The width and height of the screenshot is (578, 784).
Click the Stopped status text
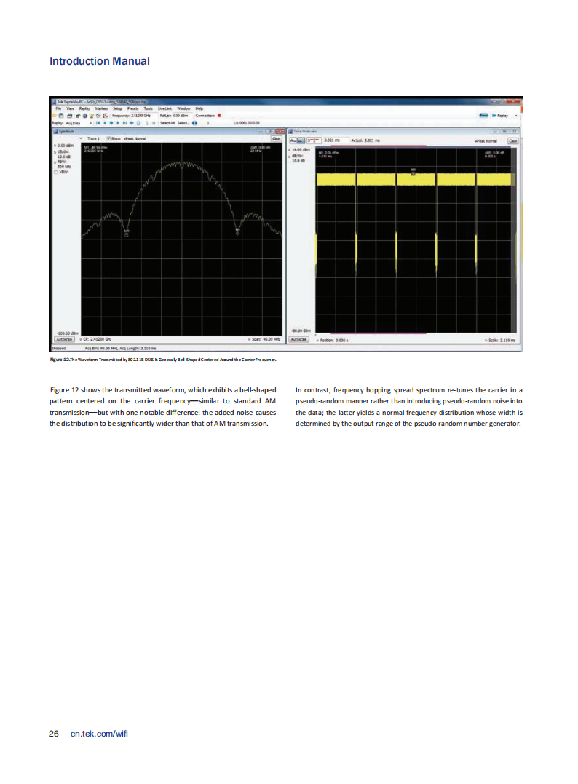(x=59, y=348)
